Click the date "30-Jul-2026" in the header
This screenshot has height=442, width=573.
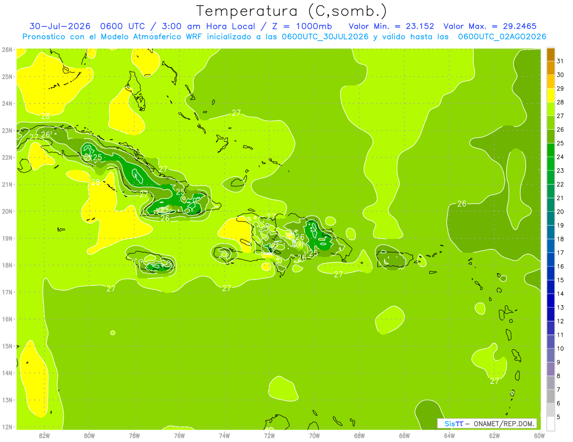tap(60, 26)
